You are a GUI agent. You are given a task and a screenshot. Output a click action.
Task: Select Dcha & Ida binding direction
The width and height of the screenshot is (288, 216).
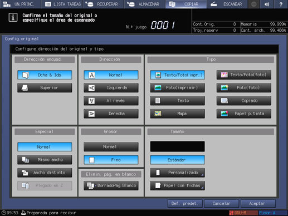point(45,75)
